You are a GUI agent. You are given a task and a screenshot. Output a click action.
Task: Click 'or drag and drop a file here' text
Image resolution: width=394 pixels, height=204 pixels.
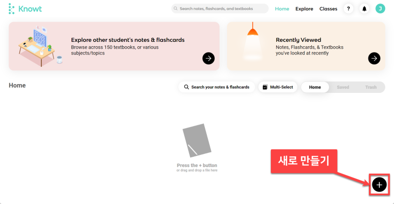tap(197, 170)
